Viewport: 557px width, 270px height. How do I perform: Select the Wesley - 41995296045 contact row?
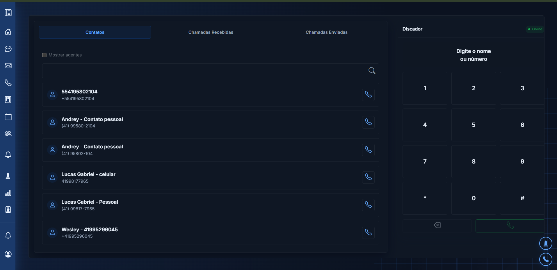pos(211,232)
